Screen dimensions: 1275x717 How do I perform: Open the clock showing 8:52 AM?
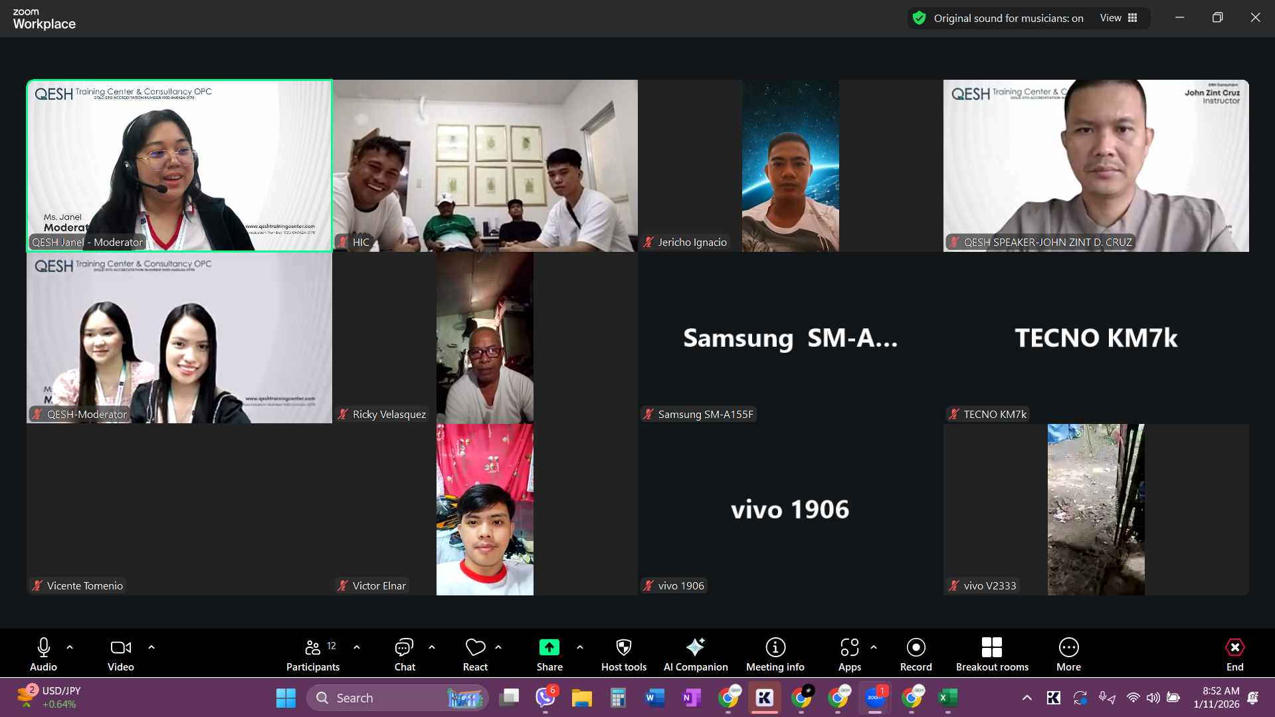pyautogui.click(x=1217, y=697)
